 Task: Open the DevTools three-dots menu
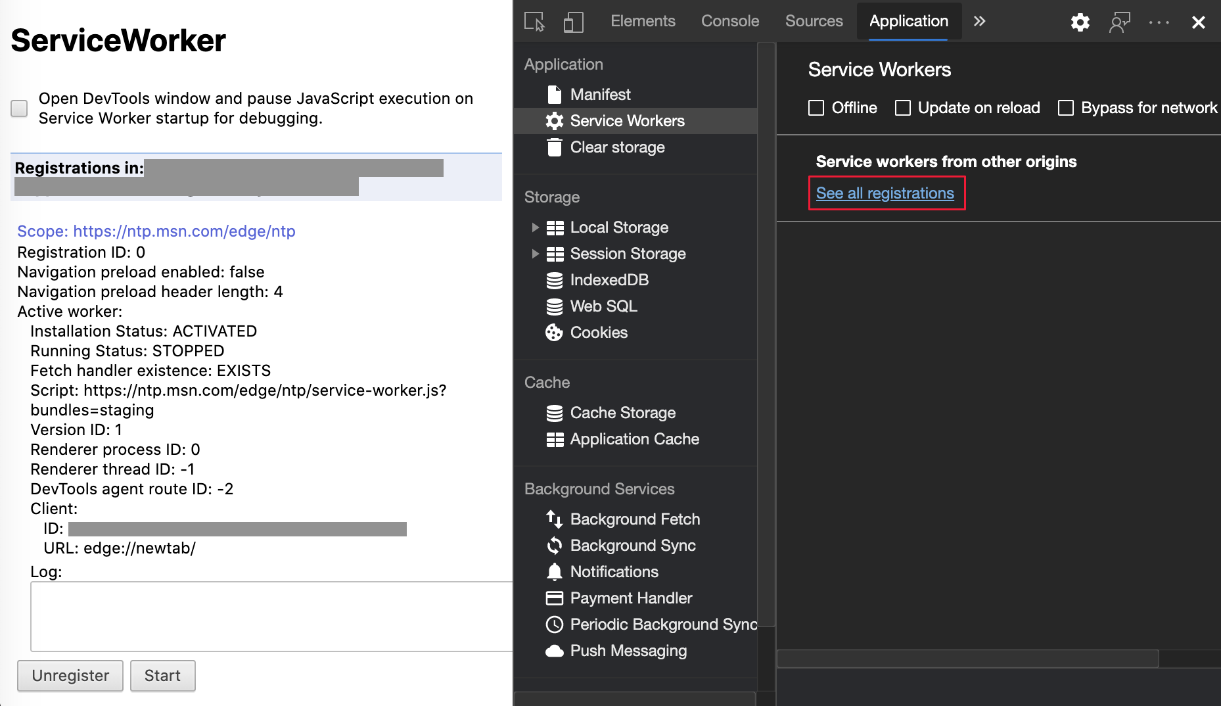(x=1159, y=22)
